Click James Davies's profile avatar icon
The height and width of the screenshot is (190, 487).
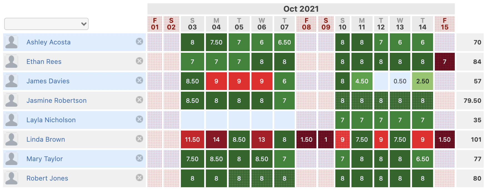[x=11, y=81]
